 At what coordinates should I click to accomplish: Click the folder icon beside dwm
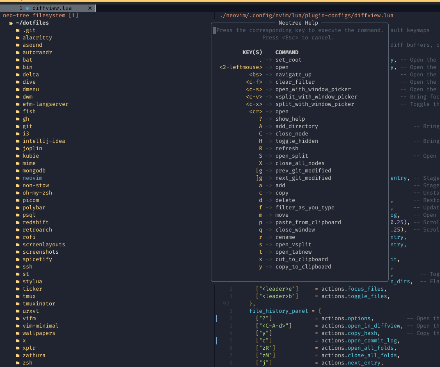(18, 97)
